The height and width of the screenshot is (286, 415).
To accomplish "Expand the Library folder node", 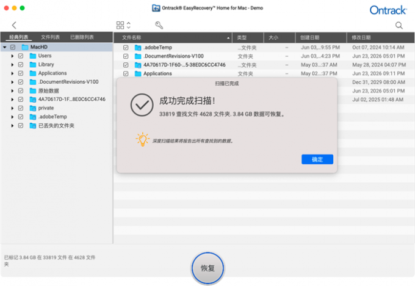I will click(12, 65).
